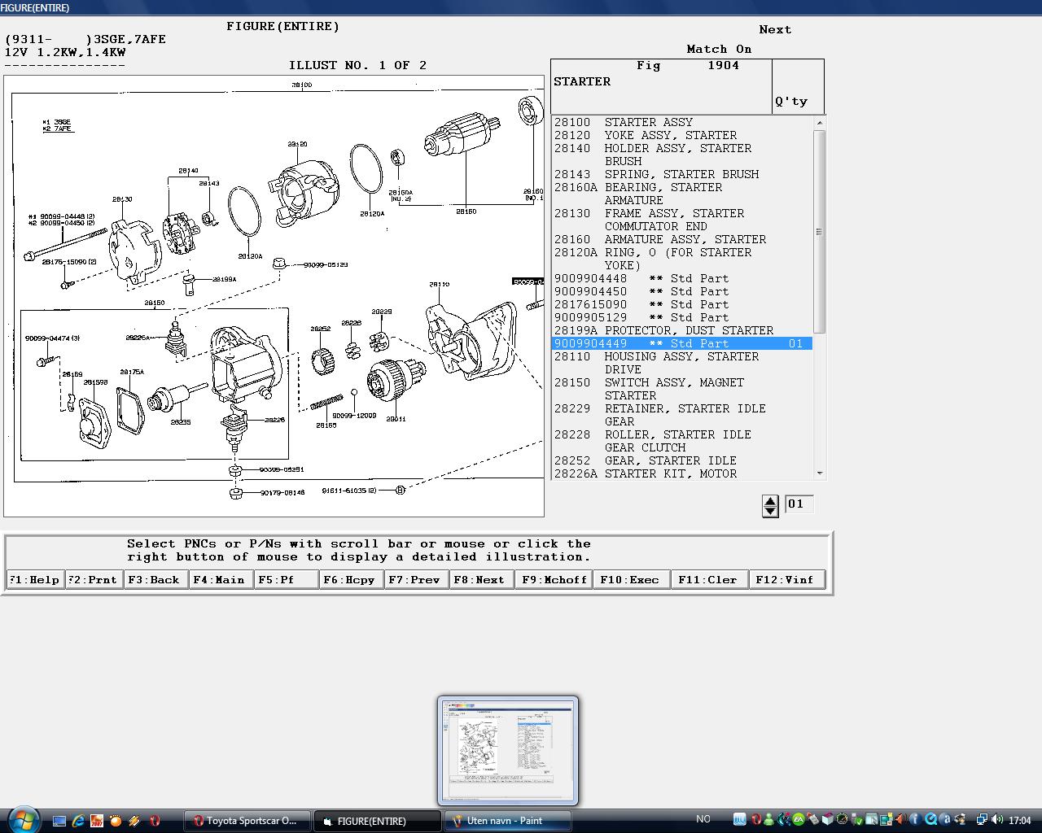This screenshot has height=833, width=1042.
Task: Click the Show Desktop quick launch icon
Action: pyautogui.click(x=59, y=821)
